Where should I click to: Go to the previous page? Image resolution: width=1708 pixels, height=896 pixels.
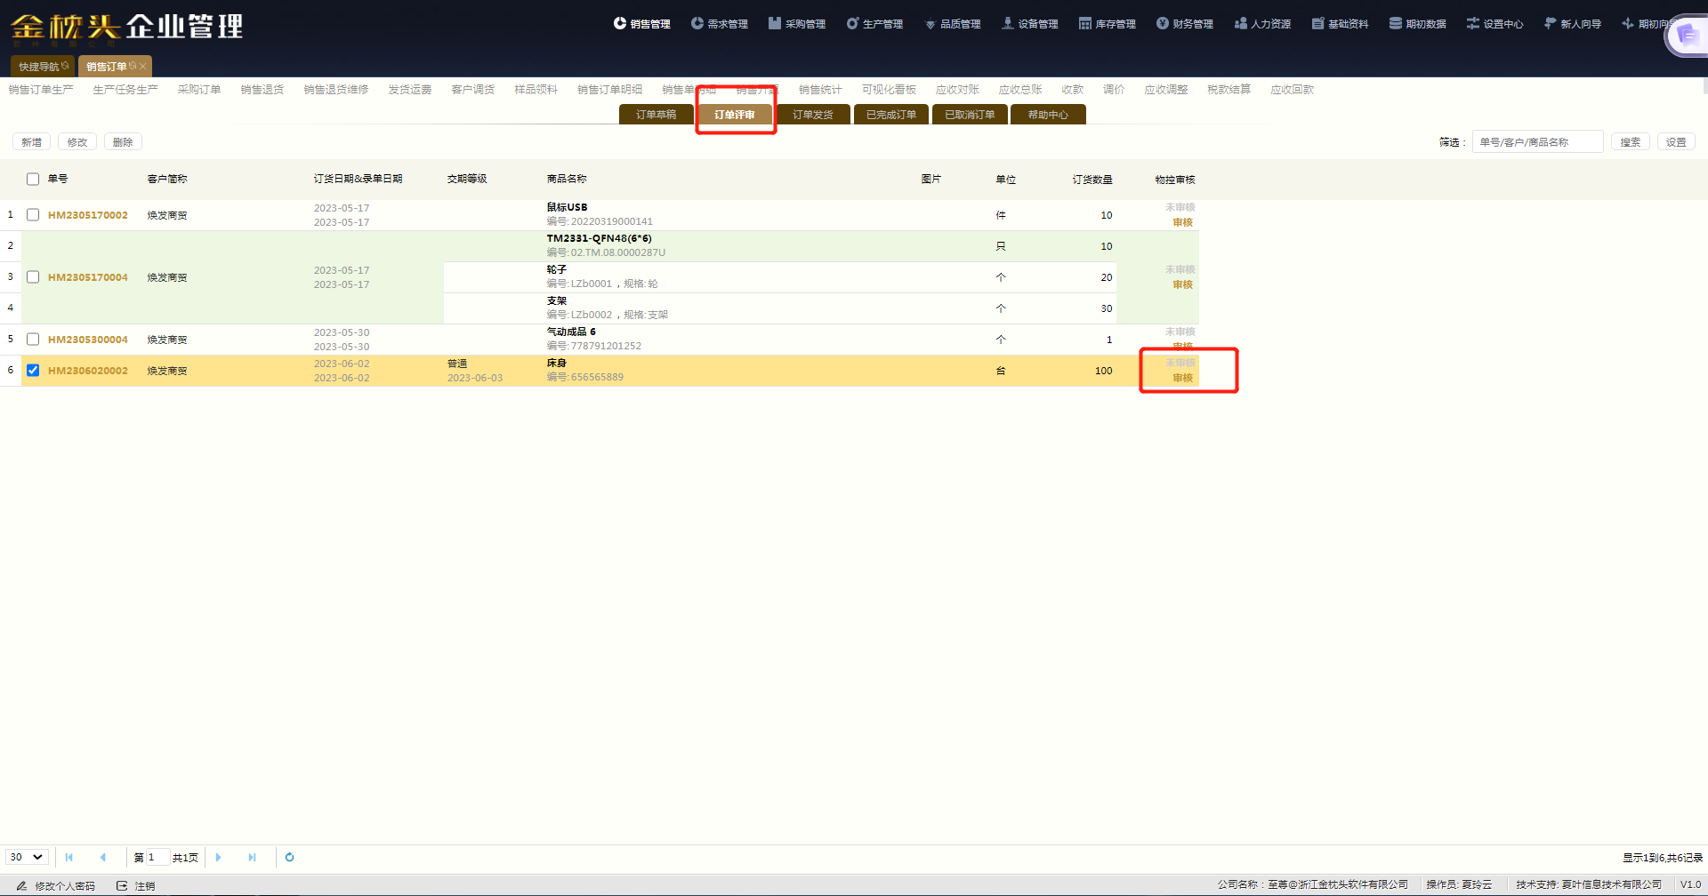point(103,857)
